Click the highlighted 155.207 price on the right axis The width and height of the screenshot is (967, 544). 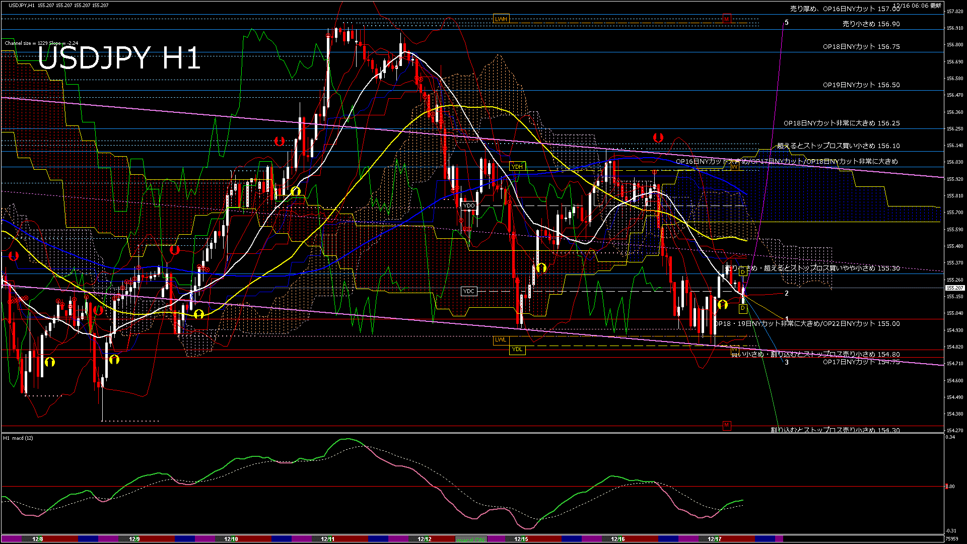tap(955, 288)
